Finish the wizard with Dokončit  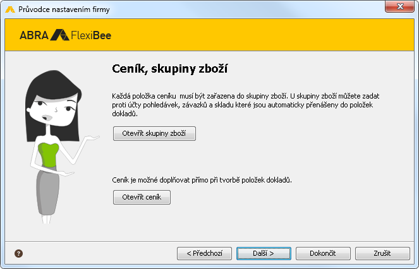pyautogui.click(x=323, y=253)
